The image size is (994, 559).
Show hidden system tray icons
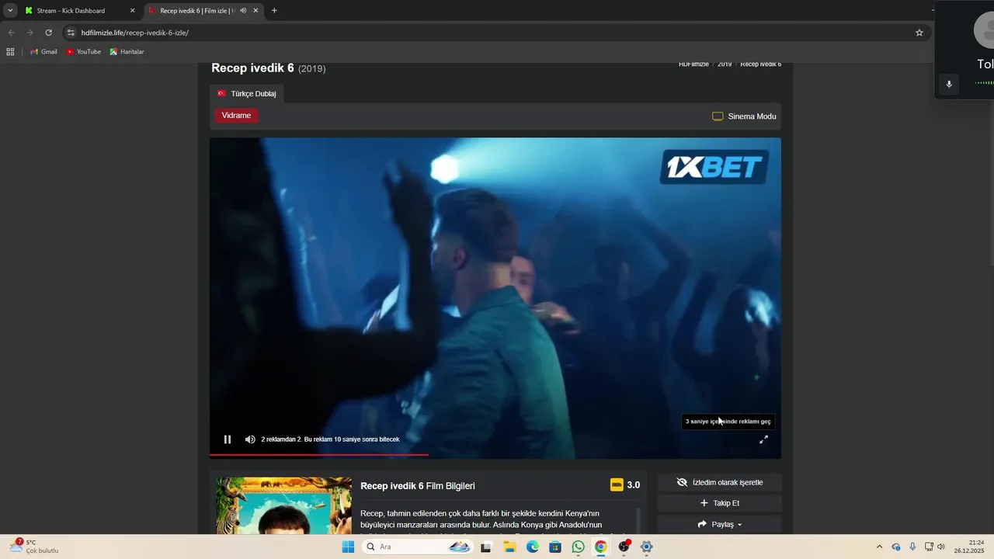pyautogui.click(x=879, y=547)
